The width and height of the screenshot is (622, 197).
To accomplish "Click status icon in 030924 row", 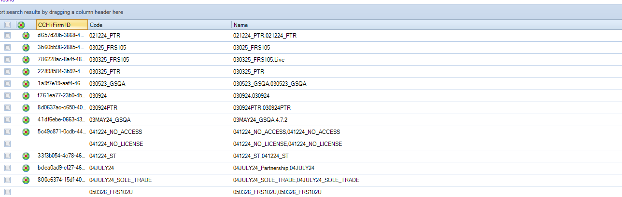I will point(26,96).
